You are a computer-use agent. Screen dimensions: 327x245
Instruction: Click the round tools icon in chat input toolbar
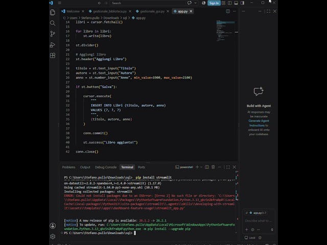tap(252, 230)
